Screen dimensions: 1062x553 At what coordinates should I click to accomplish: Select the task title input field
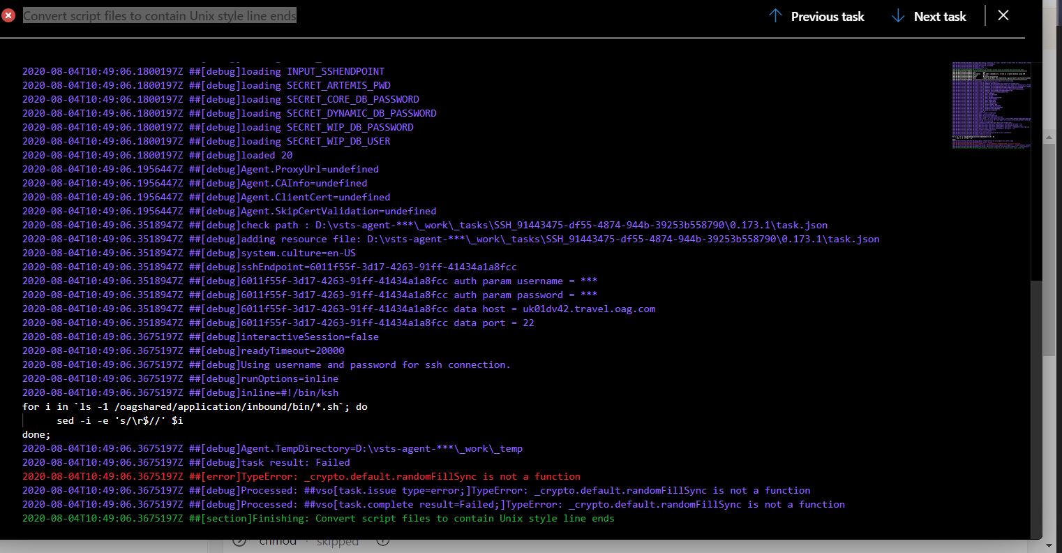tap(160, 14)
